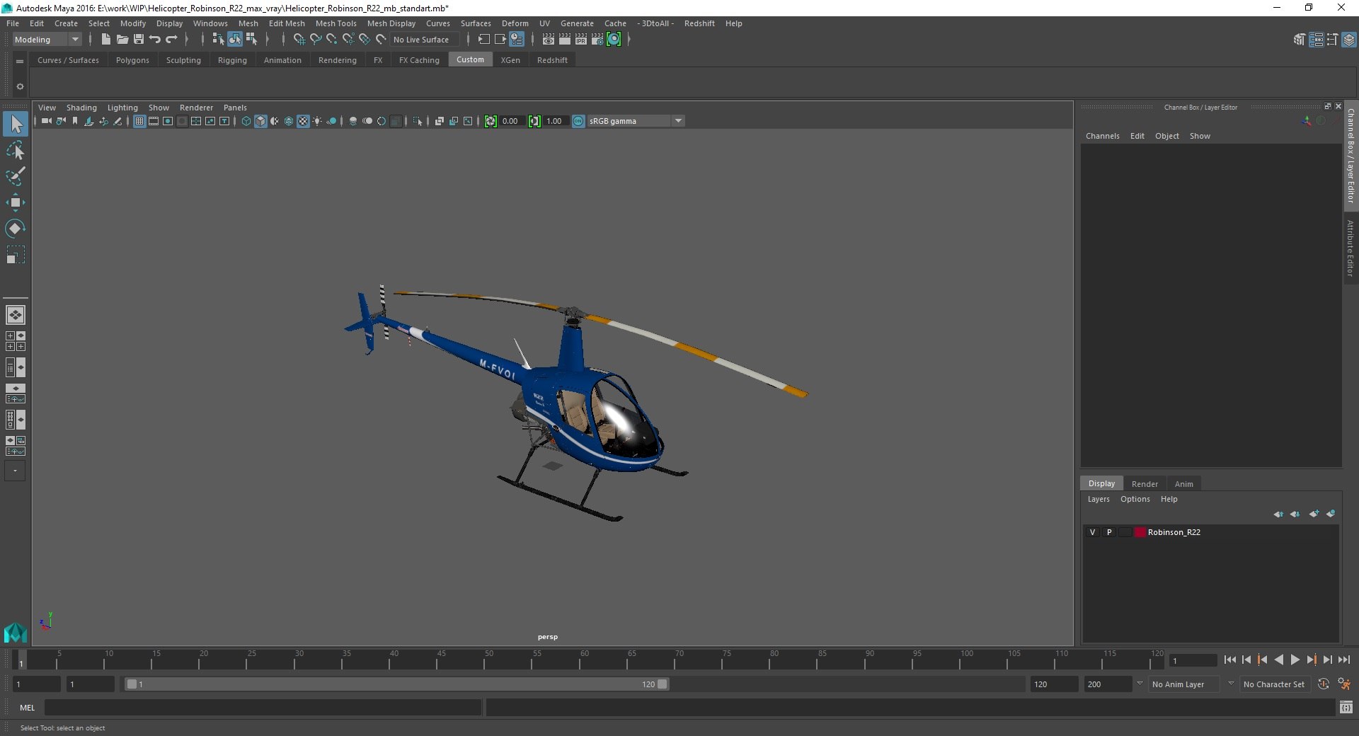Switch to four-view layout

pos(16,341)
